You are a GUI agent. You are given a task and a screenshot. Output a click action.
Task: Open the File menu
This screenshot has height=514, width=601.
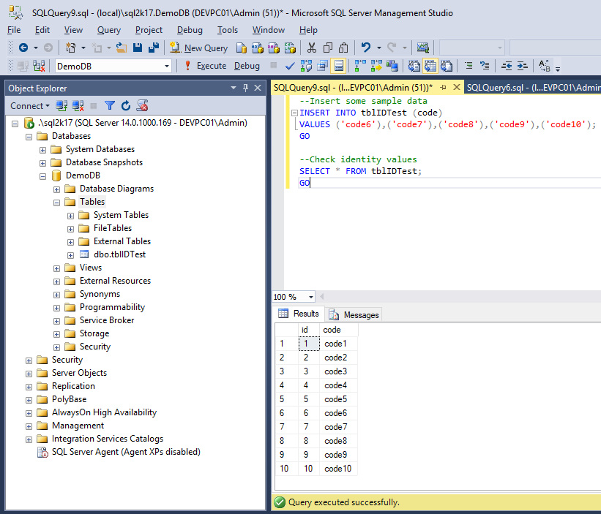tap(14, 30)
